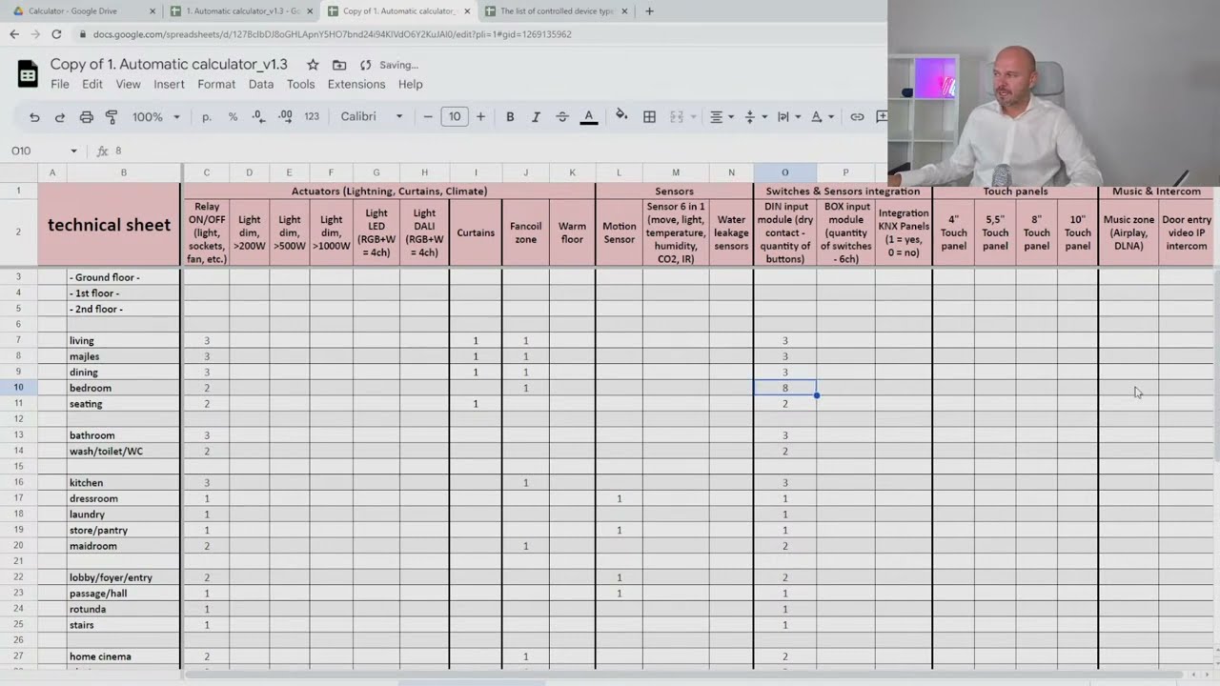Toggle strikethrough formatting
The height and width of the screenshot is (686, 1220).
click(561, 116)
